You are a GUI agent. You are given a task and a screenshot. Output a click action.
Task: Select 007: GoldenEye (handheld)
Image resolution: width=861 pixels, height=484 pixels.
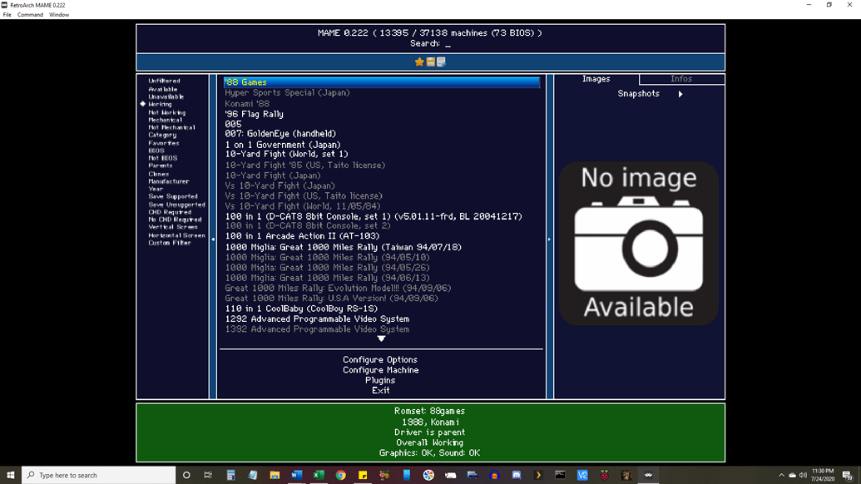(x=280, y=134)
